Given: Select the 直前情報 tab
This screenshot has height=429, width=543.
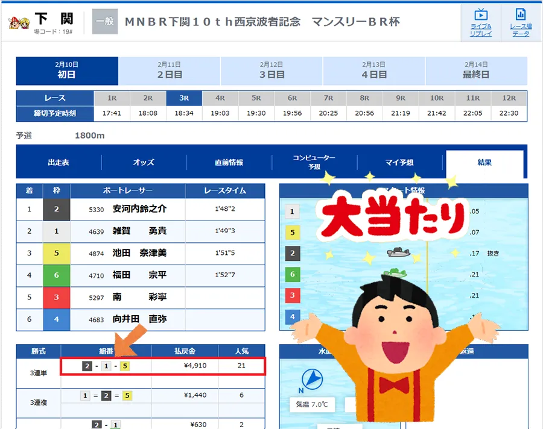Looking at the screenshot, I should (229, 163).
